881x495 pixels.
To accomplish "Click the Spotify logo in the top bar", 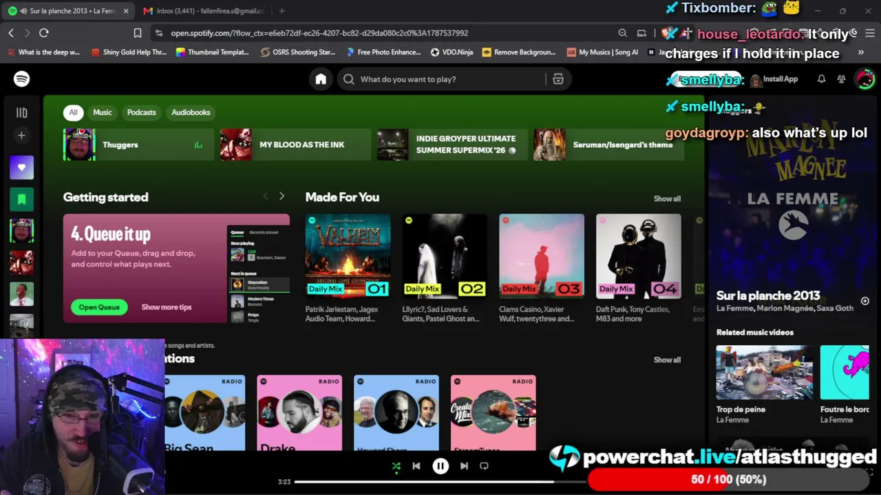I will coord(21,79).
